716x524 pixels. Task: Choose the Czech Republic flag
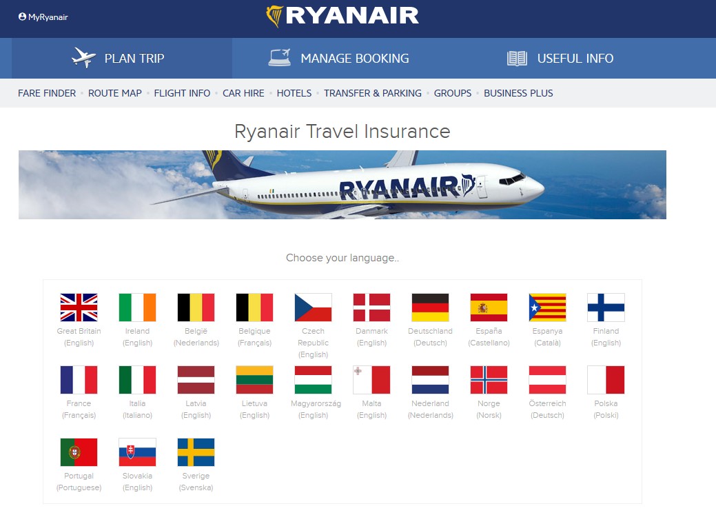pyautogui.click(x=313, y=308)
